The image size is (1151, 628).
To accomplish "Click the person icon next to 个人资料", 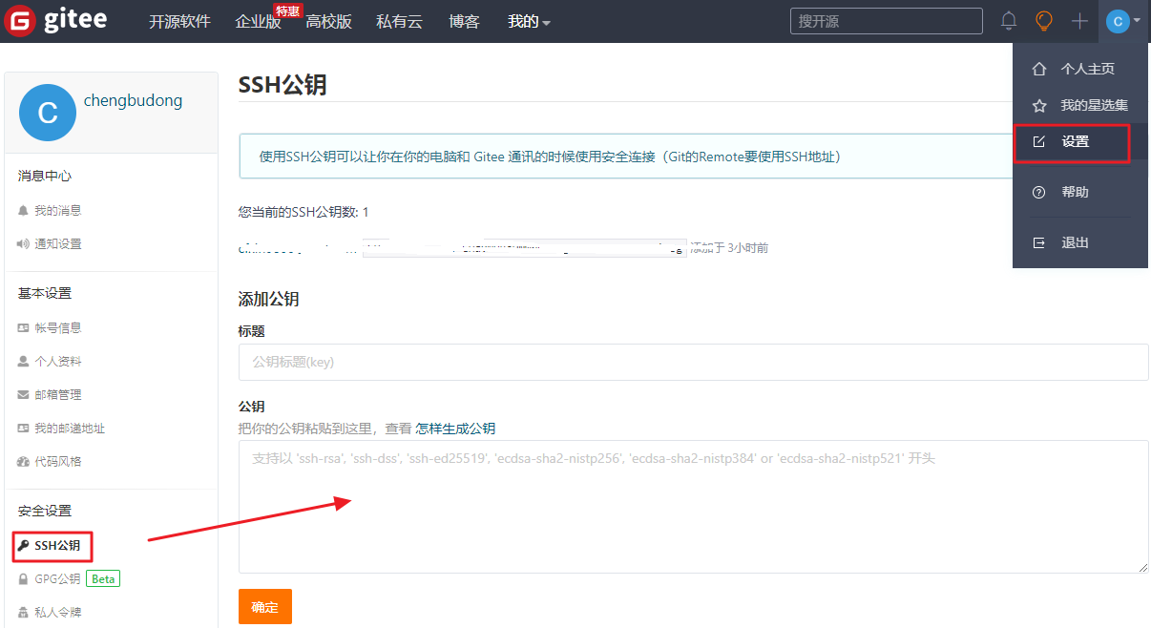I will point(24,362).
